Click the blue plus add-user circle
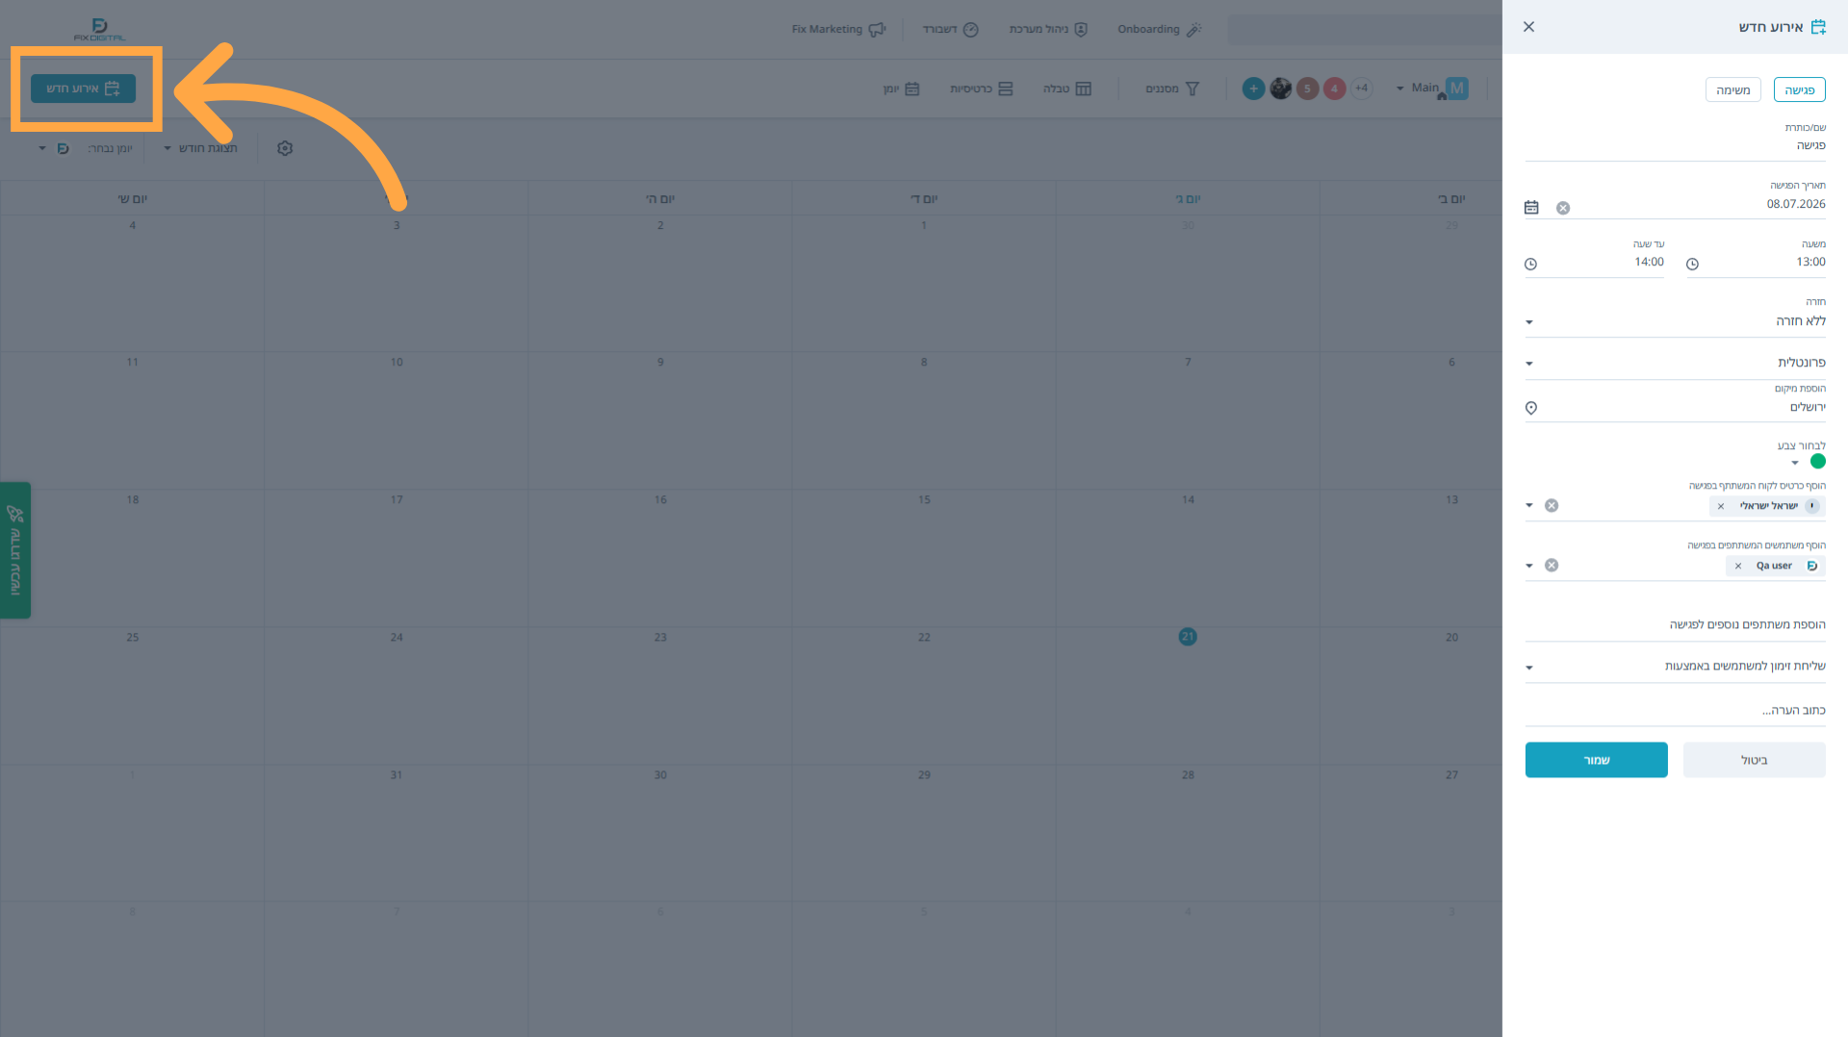The height and width of the screenshot is (1037, 1848). tap(1253, 89)
